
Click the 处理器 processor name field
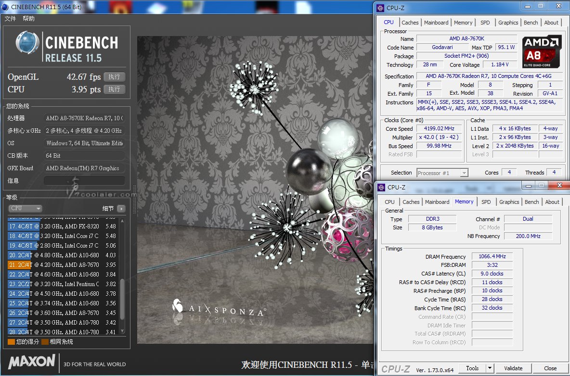(84, 118)
